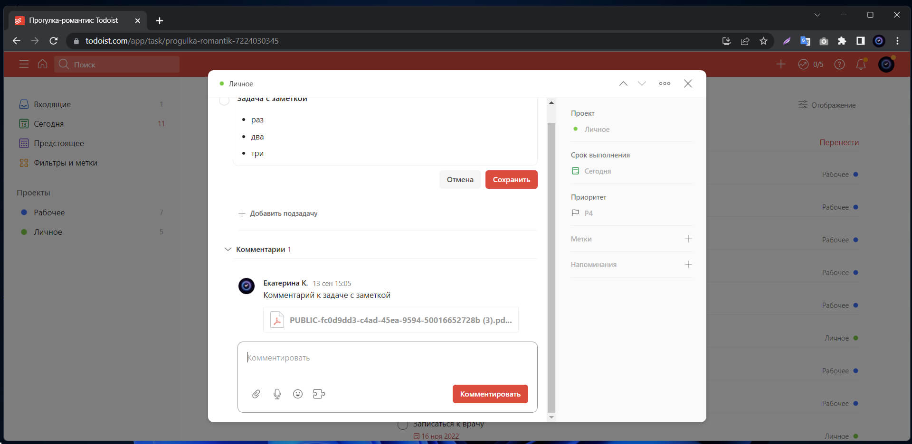
Task: Open profile avatar in Todoist header
Action: click(886, 64)
